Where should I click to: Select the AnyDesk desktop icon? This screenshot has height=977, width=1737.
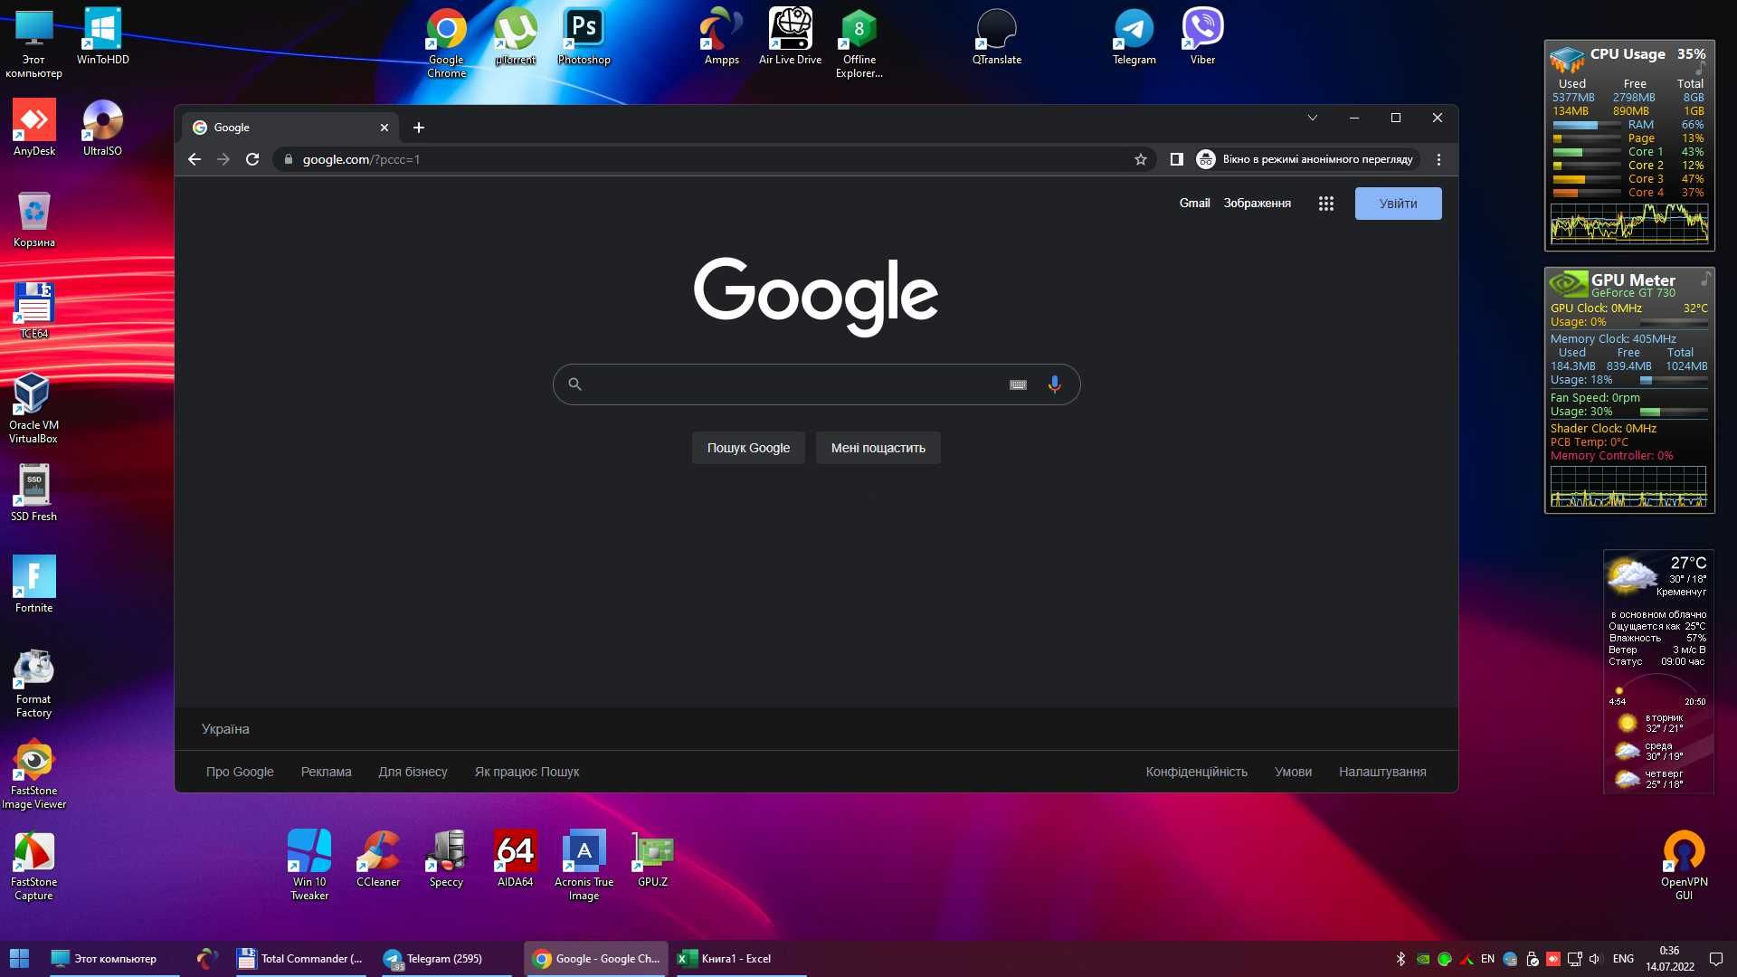coord(33,128)
